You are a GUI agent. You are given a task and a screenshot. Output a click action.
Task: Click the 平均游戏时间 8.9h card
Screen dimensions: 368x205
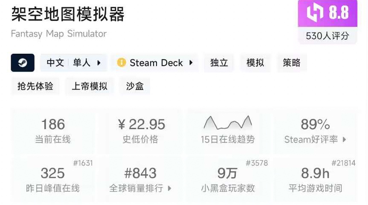point(315,179)
